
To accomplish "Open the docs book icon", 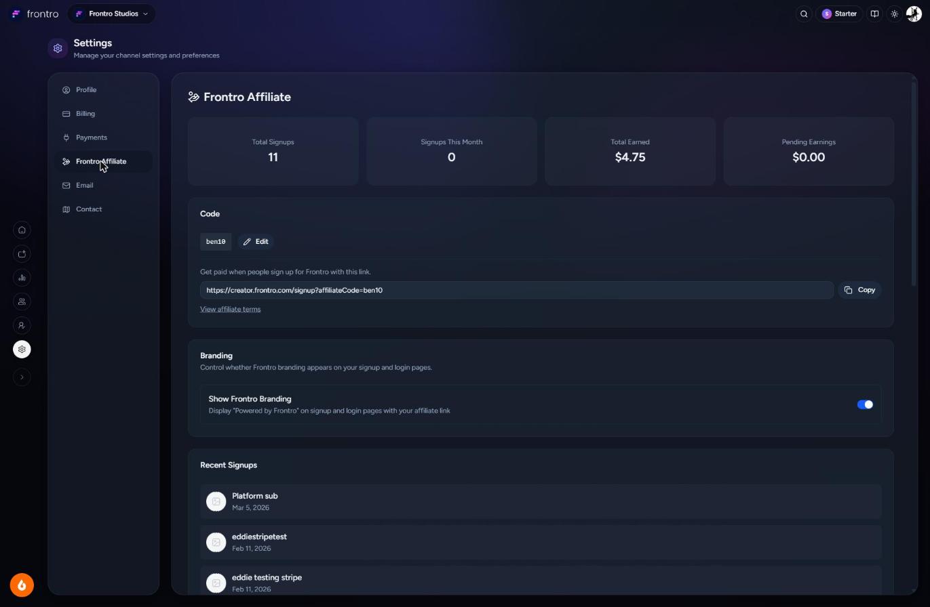I will 875,14.
